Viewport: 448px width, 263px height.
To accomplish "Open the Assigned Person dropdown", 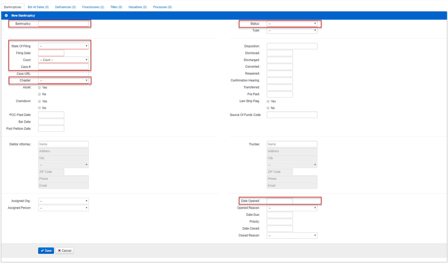I will pos(63,208).
